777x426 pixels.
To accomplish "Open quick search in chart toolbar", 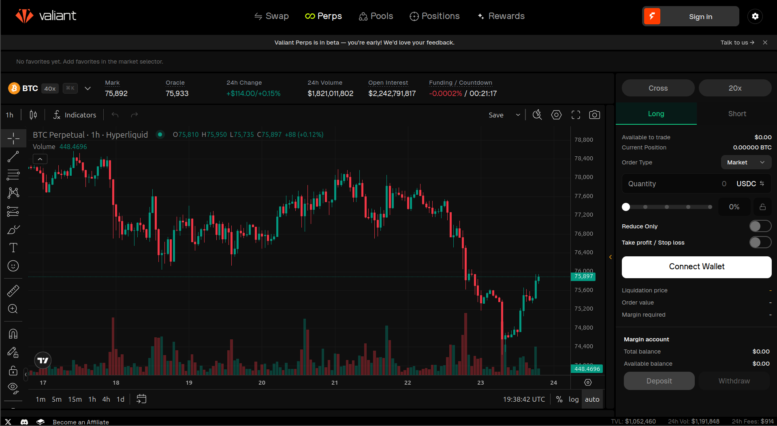I will point(537,115).
